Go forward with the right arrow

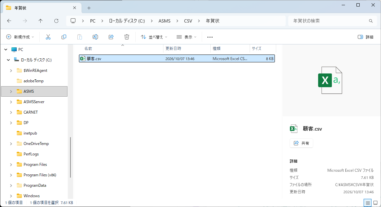coord(25,21)
